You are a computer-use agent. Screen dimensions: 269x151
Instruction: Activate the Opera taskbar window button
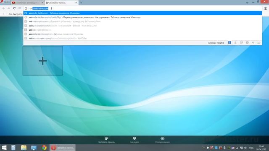[63, 148]
